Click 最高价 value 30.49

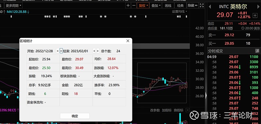tap(79, 68)
